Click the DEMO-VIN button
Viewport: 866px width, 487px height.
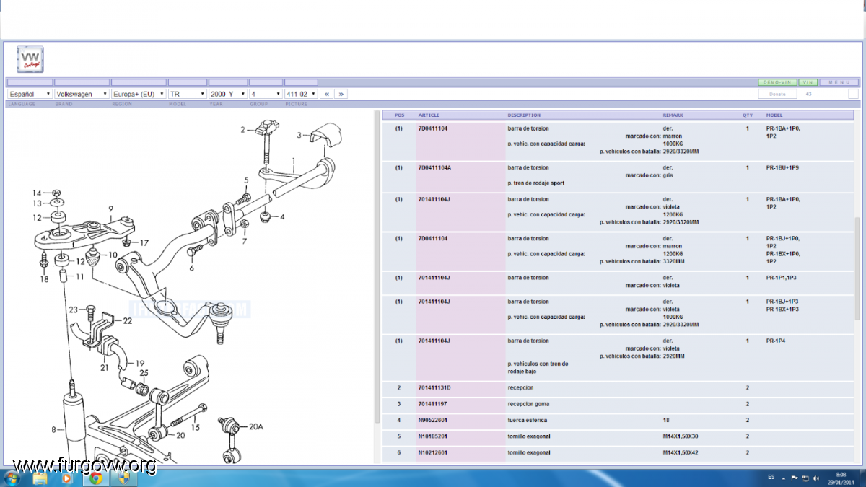[x=777, y=83]
